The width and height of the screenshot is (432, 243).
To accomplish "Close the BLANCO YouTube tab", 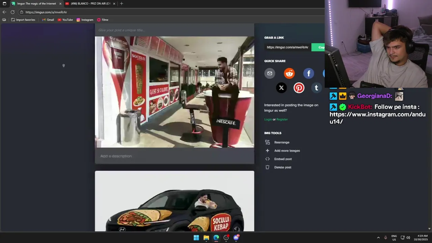I will pyautogui.click(x=114, y=3).
